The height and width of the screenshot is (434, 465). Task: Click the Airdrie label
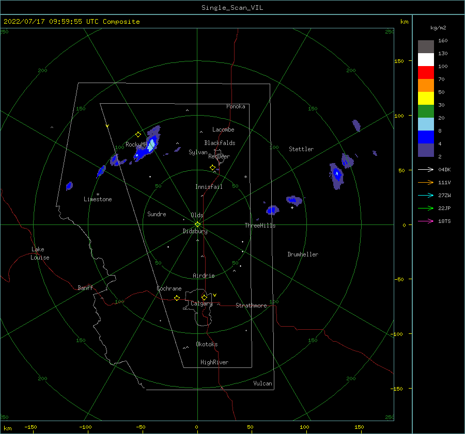click(204, 276)
